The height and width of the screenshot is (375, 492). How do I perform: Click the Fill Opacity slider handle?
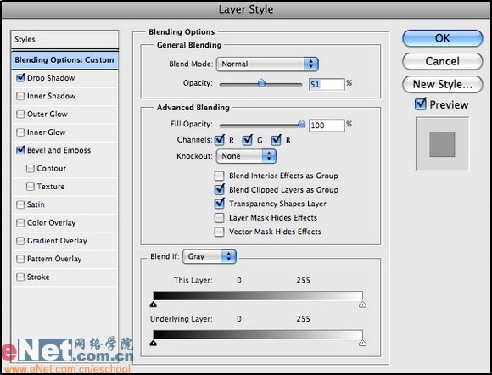[x=301, y=124]
